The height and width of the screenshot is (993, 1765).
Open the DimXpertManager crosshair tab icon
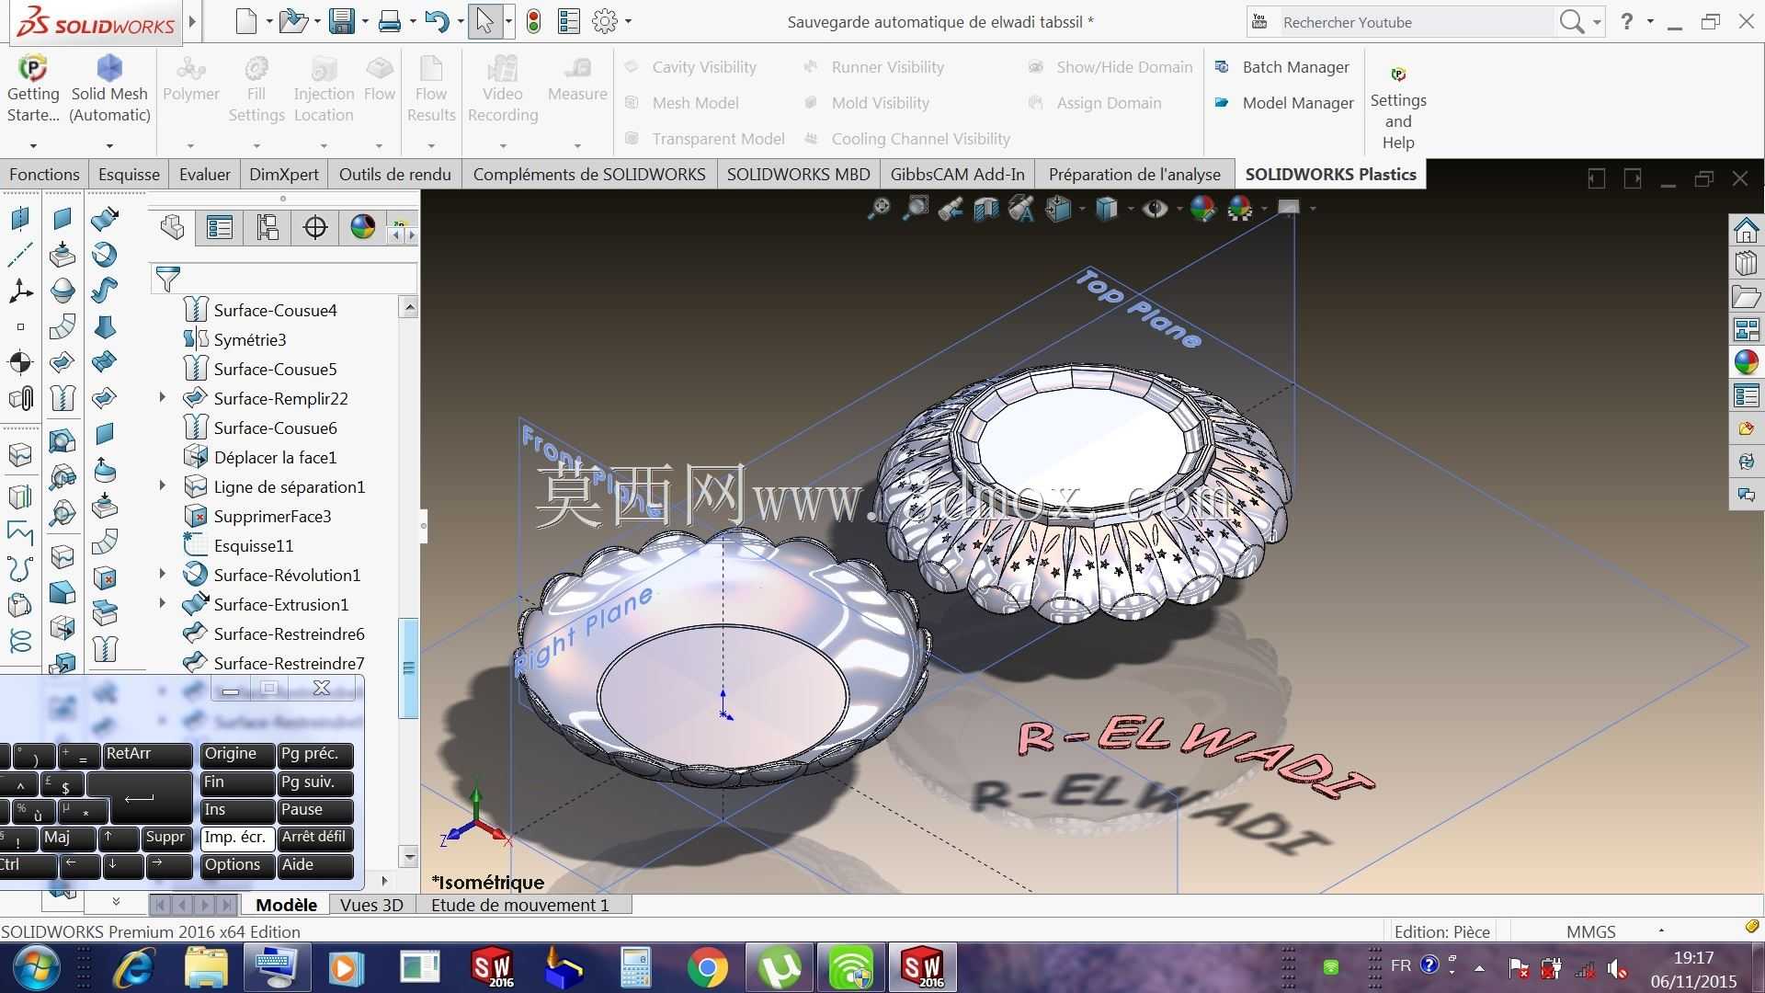point(315,227)
